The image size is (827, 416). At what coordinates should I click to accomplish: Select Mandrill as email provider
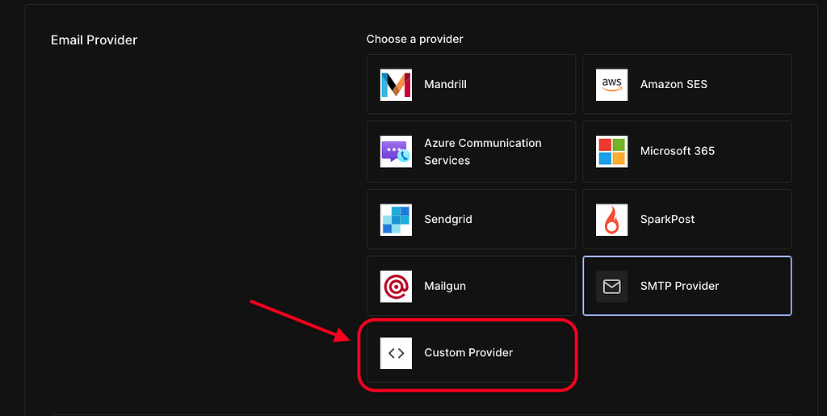(x=471, y=84)
